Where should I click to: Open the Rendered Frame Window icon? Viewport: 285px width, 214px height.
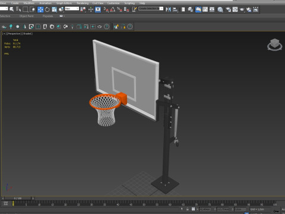(x=235, y=10)
